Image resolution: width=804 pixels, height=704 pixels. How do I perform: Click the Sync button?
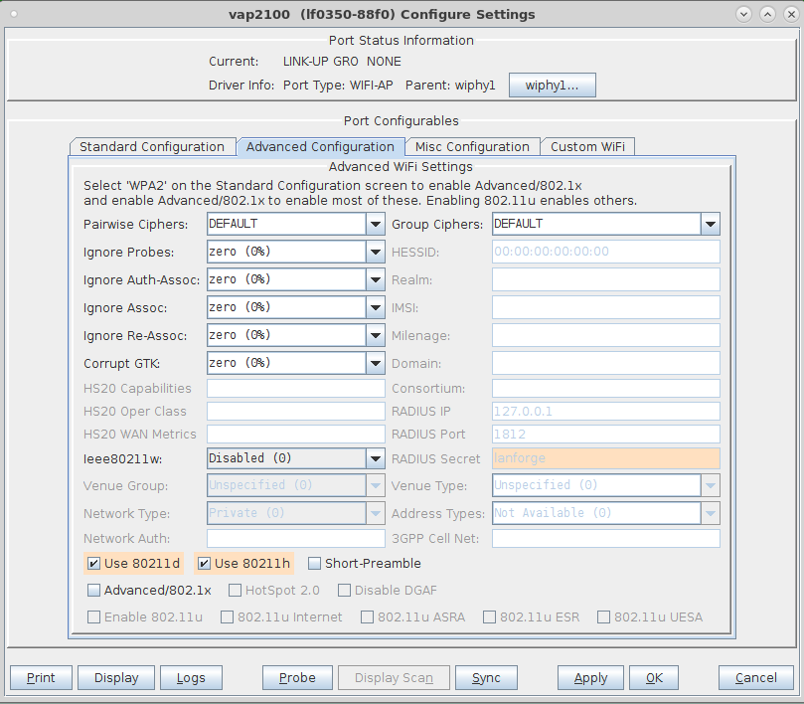pos(486,678)
